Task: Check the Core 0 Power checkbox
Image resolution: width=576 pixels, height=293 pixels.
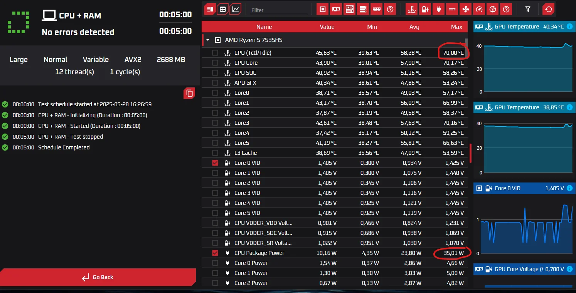Action: (x=215, y=263)
